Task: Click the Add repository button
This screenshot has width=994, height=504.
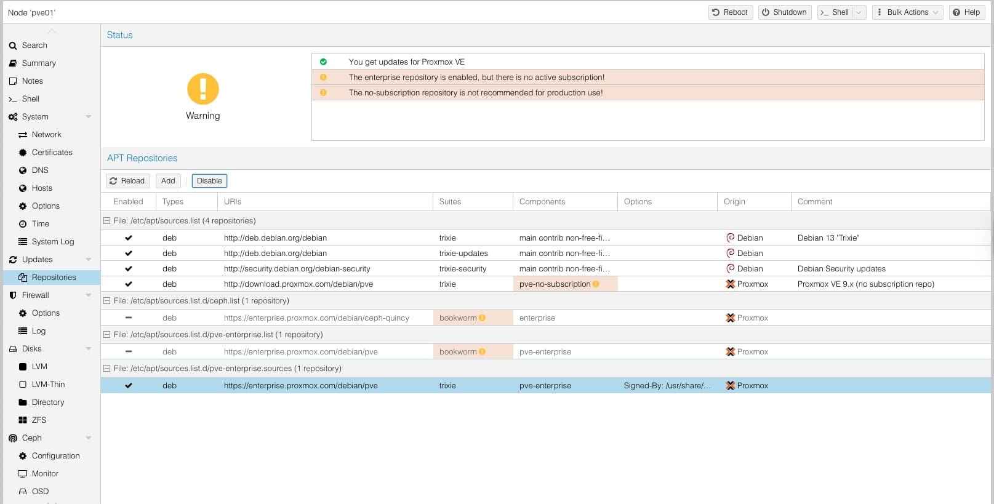Action: (168, 181)
